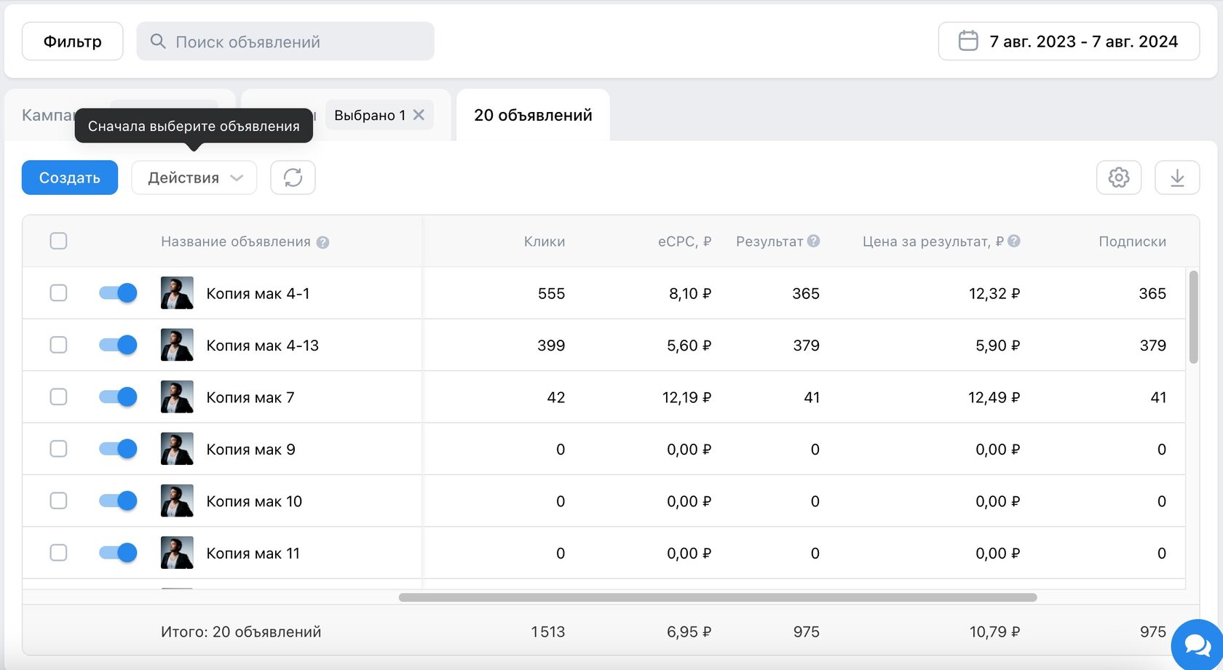Remove the Выбрано 1 selection
Screen dimensions: 1223x670
point(419,115)
